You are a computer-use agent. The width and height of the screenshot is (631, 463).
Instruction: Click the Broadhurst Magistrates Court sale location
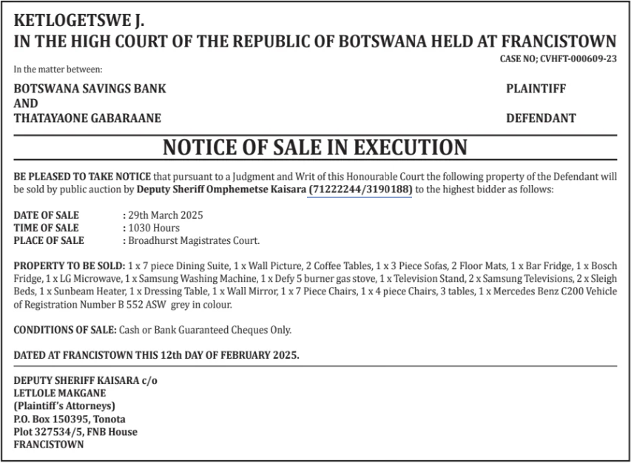194,240
